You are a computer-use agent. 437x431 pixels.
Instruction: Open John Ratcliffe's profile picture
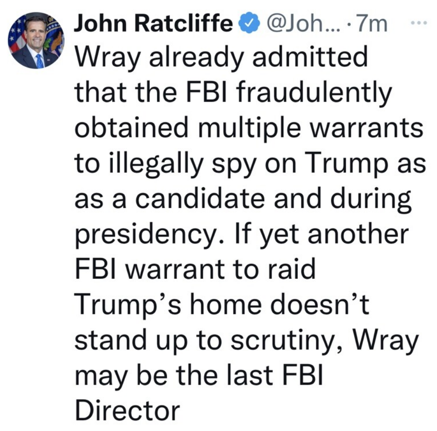point(36,41)
